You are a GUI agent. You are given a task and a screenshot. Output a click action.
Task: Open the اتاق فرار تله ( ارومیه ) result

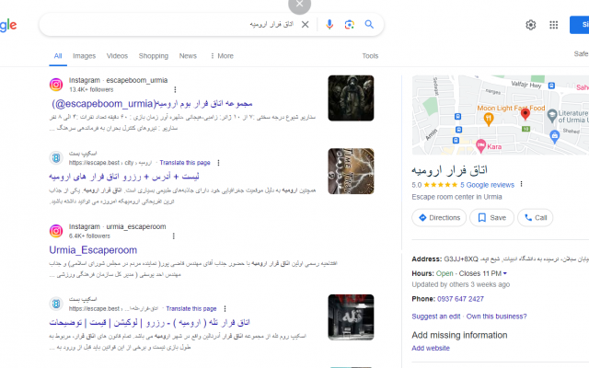coord(149,323)
